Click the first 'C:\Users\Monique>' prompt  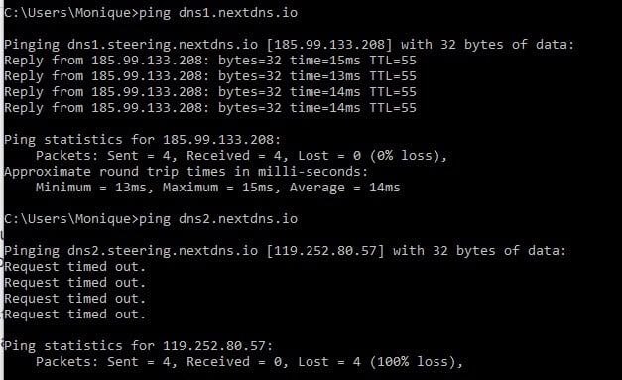71,13
